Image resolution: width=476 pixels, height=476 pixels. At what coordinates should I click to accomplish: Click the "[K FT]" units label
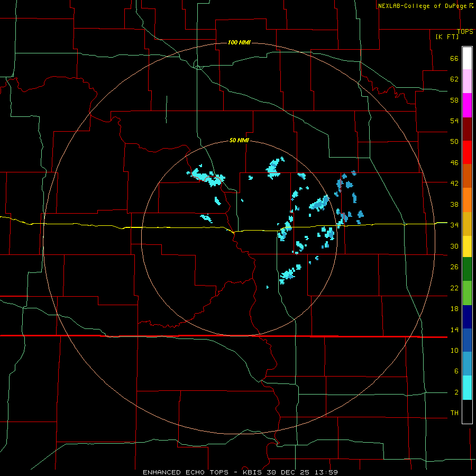click(x=447, y=36)
